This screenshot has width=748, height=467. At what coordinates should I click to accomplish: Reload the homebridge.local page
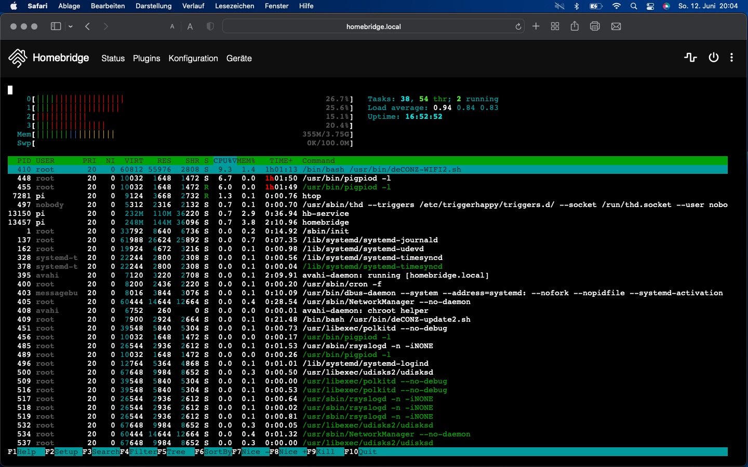[518, 26]
